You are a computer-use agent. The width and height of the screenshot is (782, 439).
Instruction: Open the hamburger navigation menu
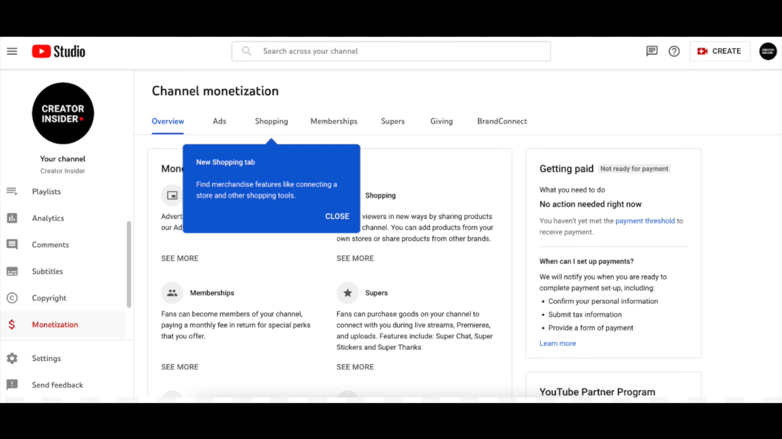(12, 51)
